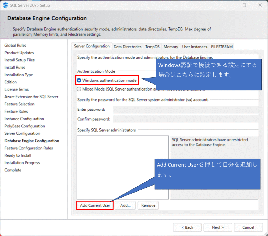Click the Install Rules step
Viewport: 268px width, 236px height.
[x=15, y=68]
